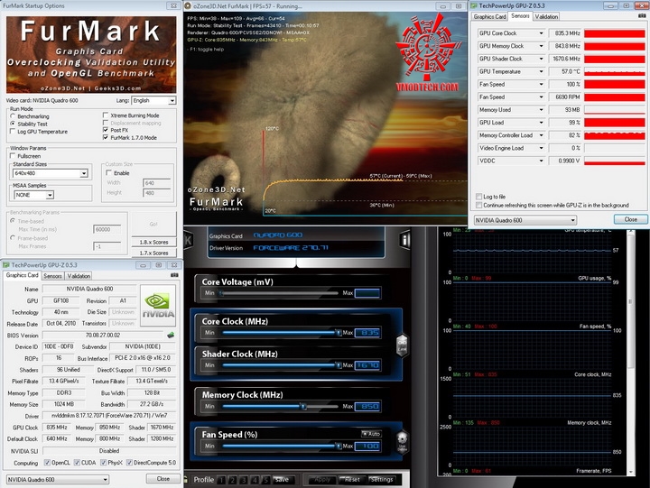Image resolution: width=650 pixels, height=488 pixels.
Task: Click title icon of GPU-Z Graphics Card window
Action: point(6,264)
